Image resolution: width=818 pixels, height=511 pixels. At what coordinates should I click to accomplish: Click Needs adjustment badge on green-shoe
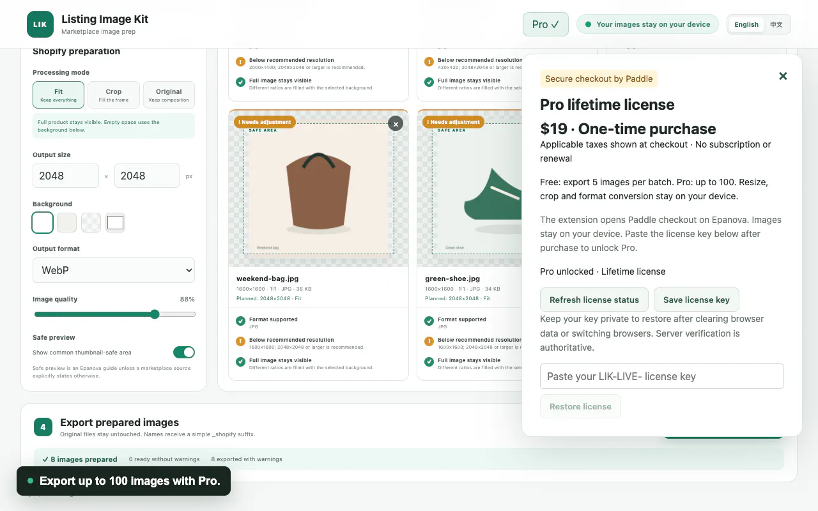(453, 122)
